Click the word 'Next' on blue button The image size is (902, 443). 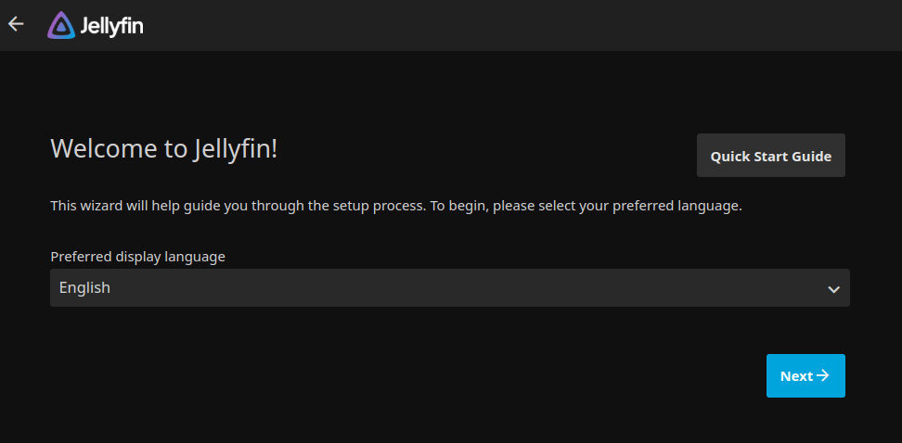pyautogui.click(x=796, y=375)
